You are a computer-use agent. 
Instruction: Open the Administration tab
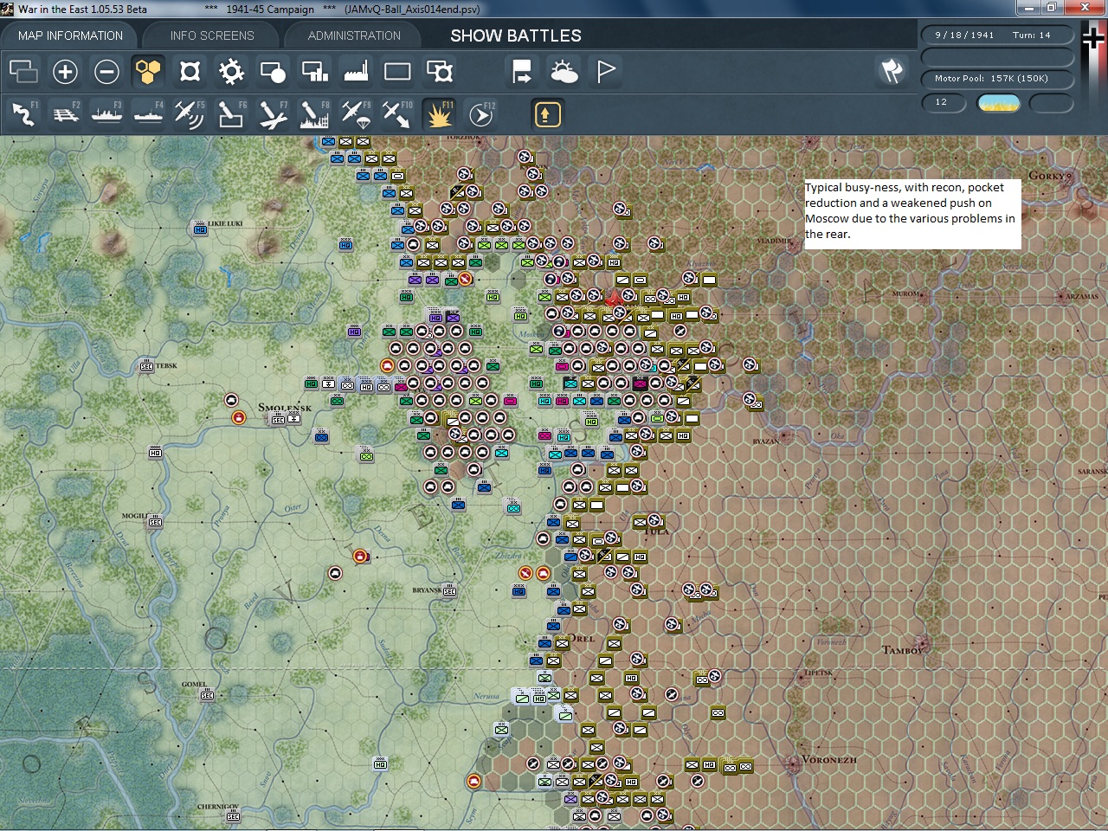click(354, 35)
